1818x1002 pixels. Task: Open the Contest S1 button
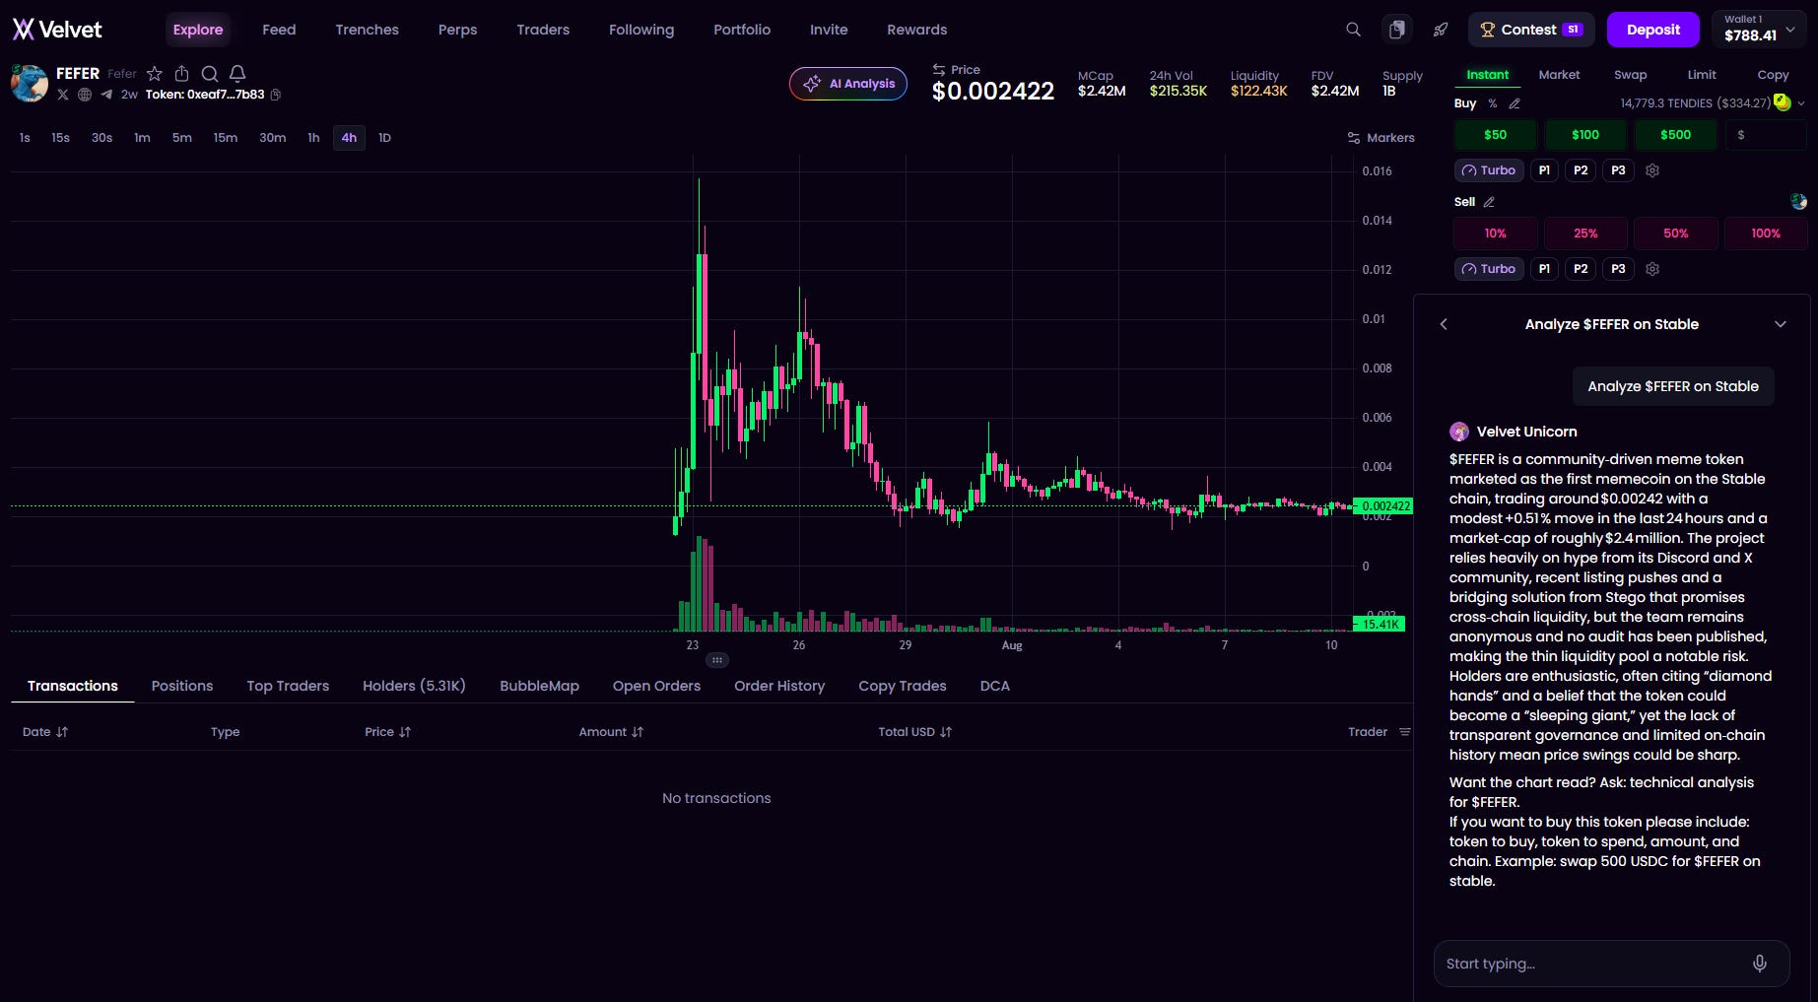[1531, 30]
